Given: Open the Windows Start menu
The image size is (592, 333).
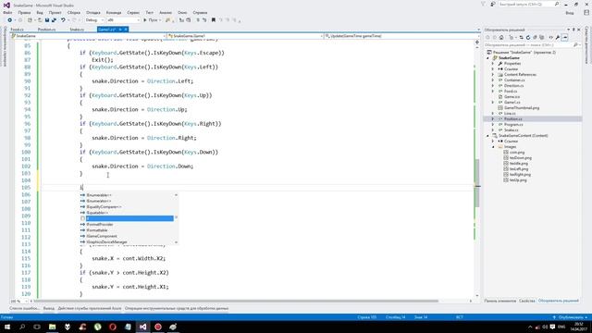Looking at the screenshot, I should tap(7, 327).
